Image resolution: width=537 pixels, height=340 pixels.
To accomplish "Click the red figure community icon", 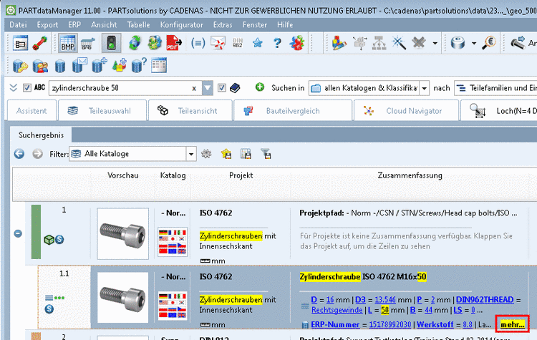I will tap(297, 44).
